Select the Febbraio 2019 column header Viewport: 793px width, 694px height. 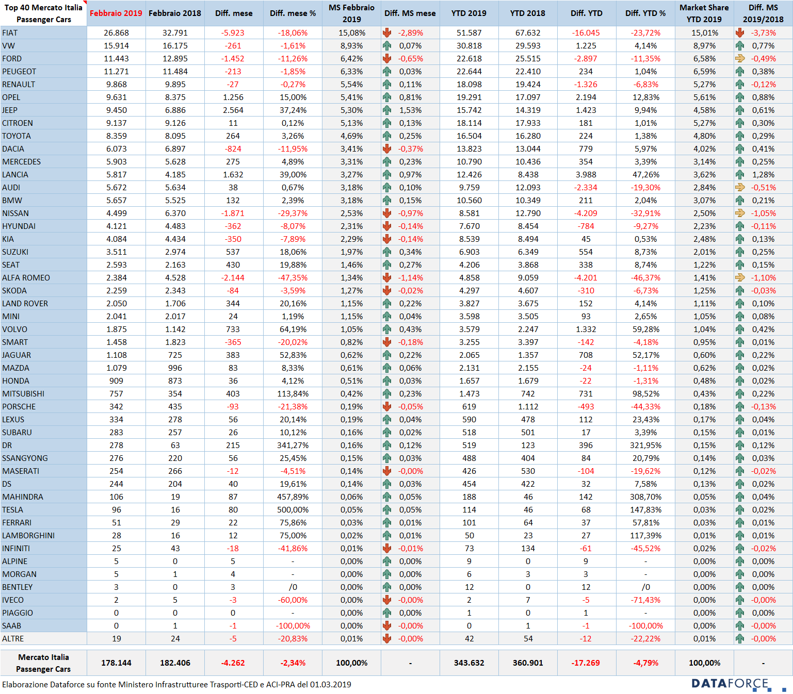(x=116, y=13)
